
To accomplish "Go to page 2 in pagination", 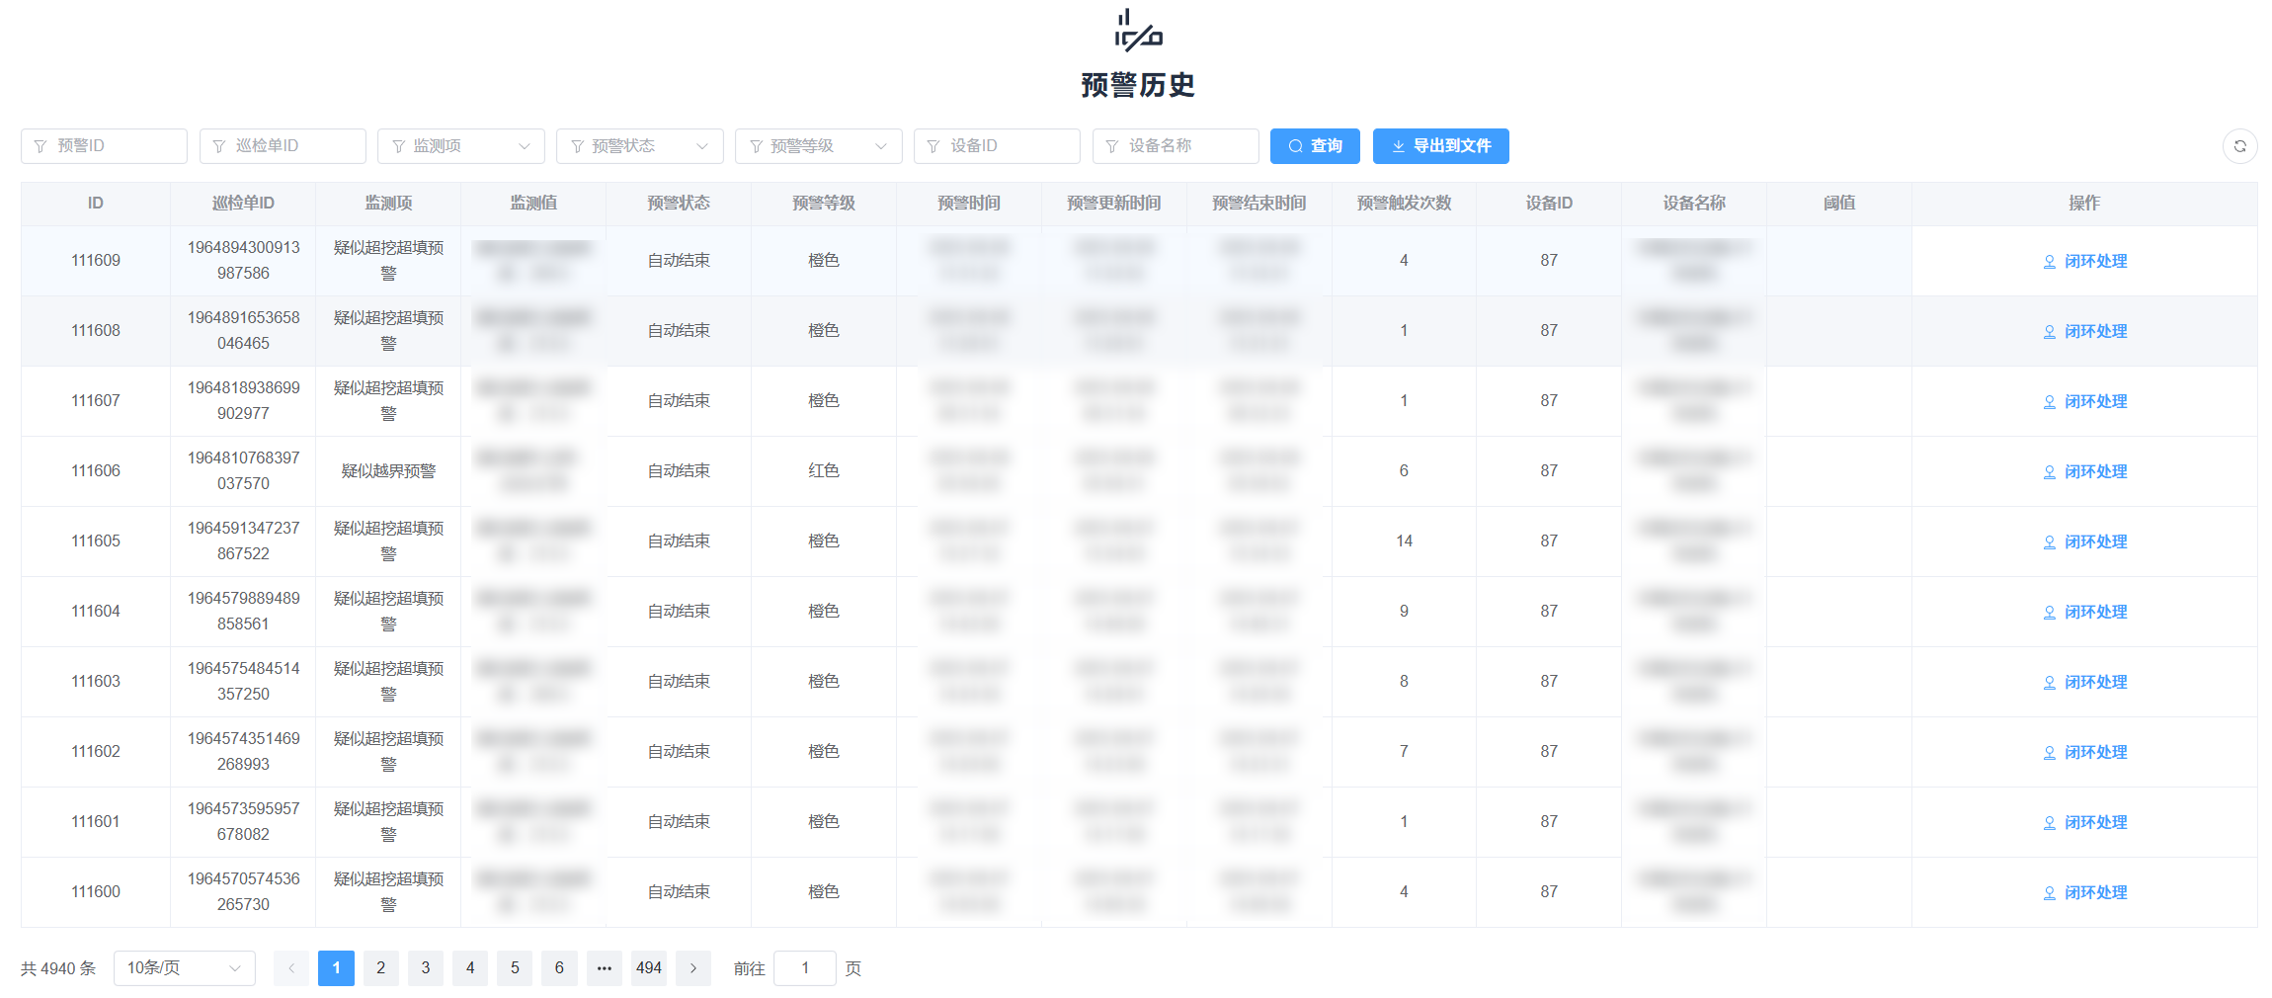I will coord(380,968).
